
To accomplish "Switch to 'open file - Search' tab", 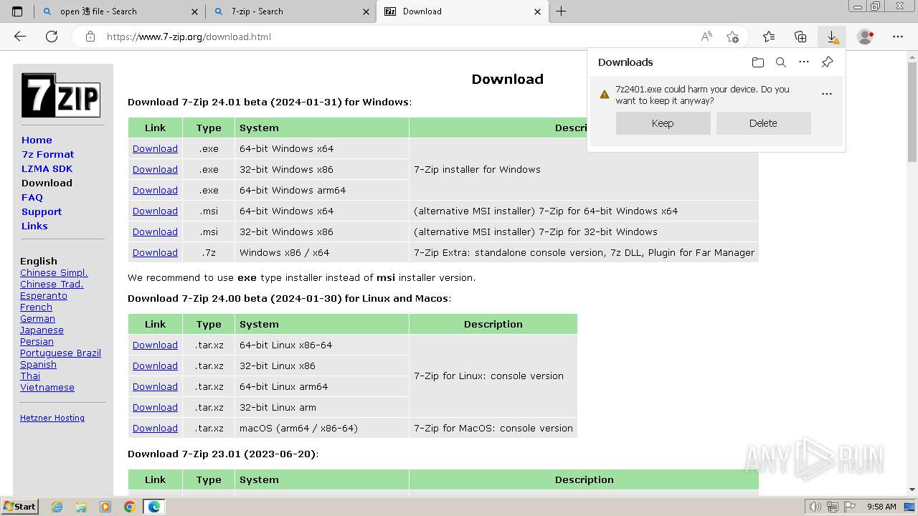I will 120,11.
